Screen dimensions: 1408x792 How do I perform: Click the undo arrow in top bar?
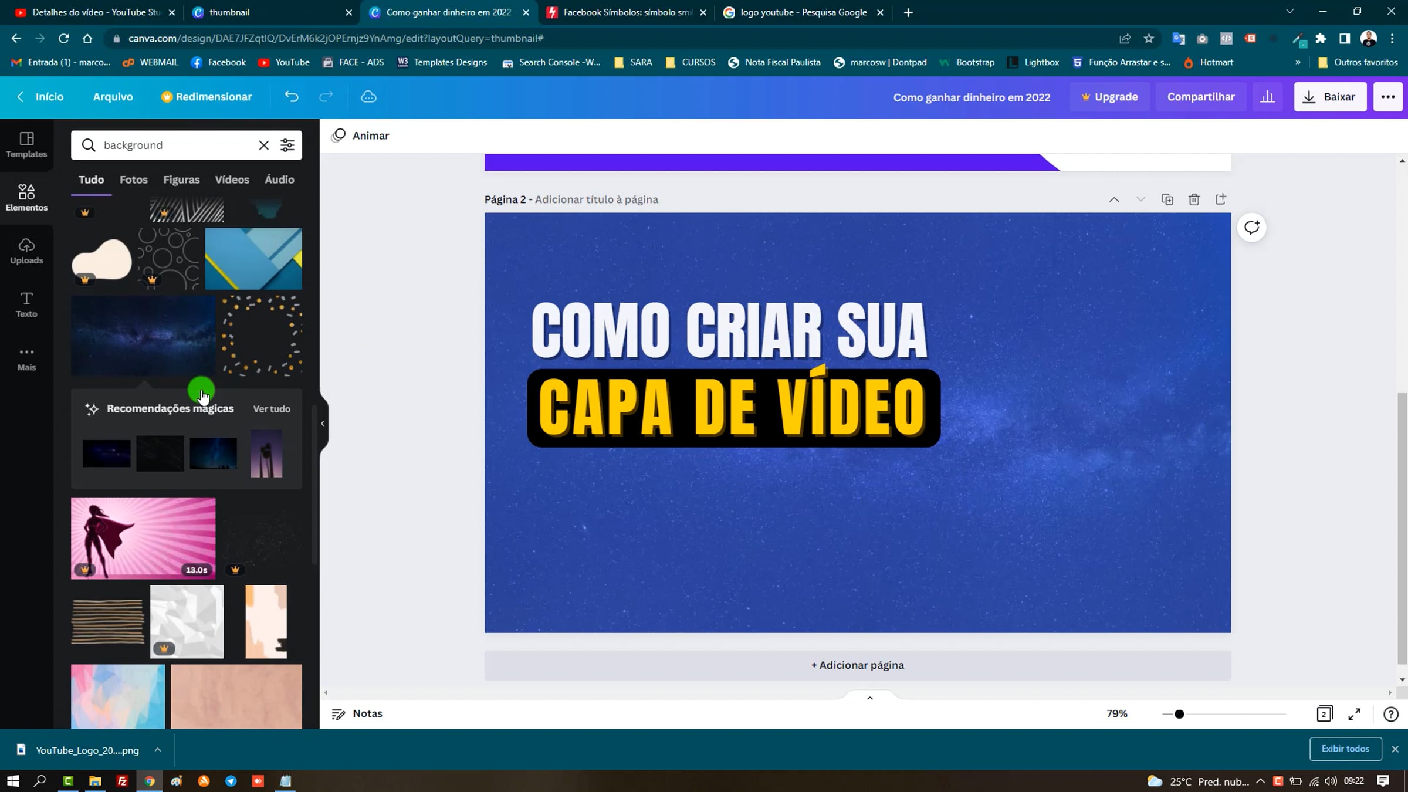click(292, 97)
